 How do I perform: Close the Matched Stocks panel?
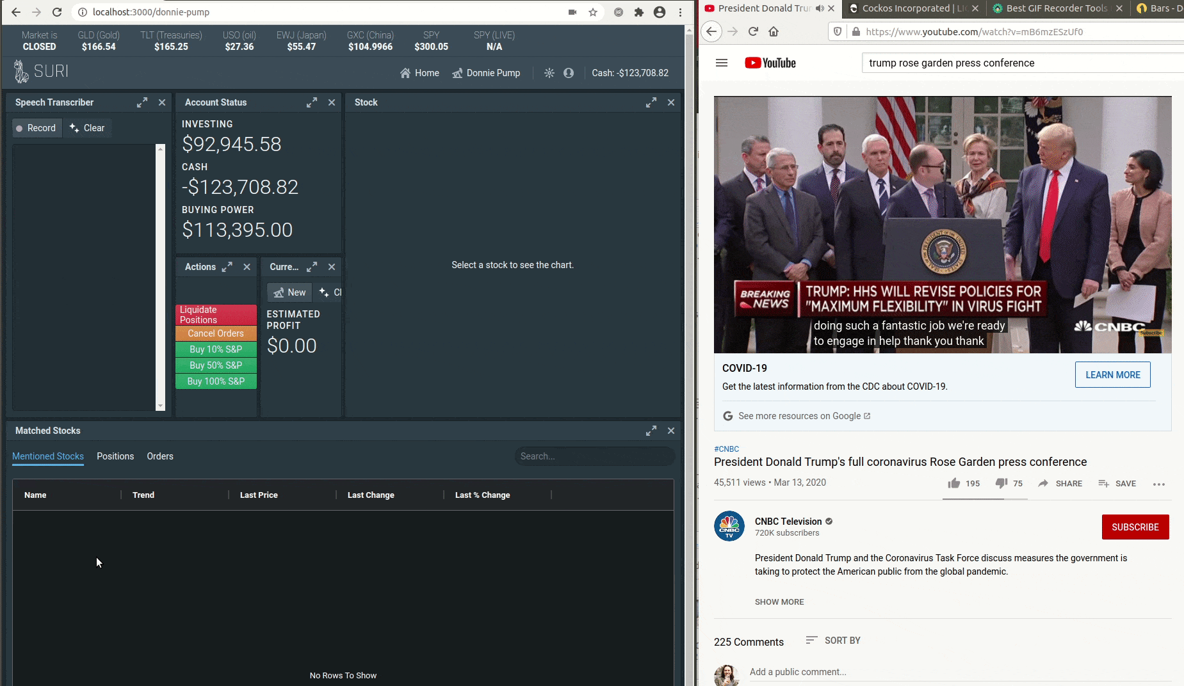[x=671, y=431]
